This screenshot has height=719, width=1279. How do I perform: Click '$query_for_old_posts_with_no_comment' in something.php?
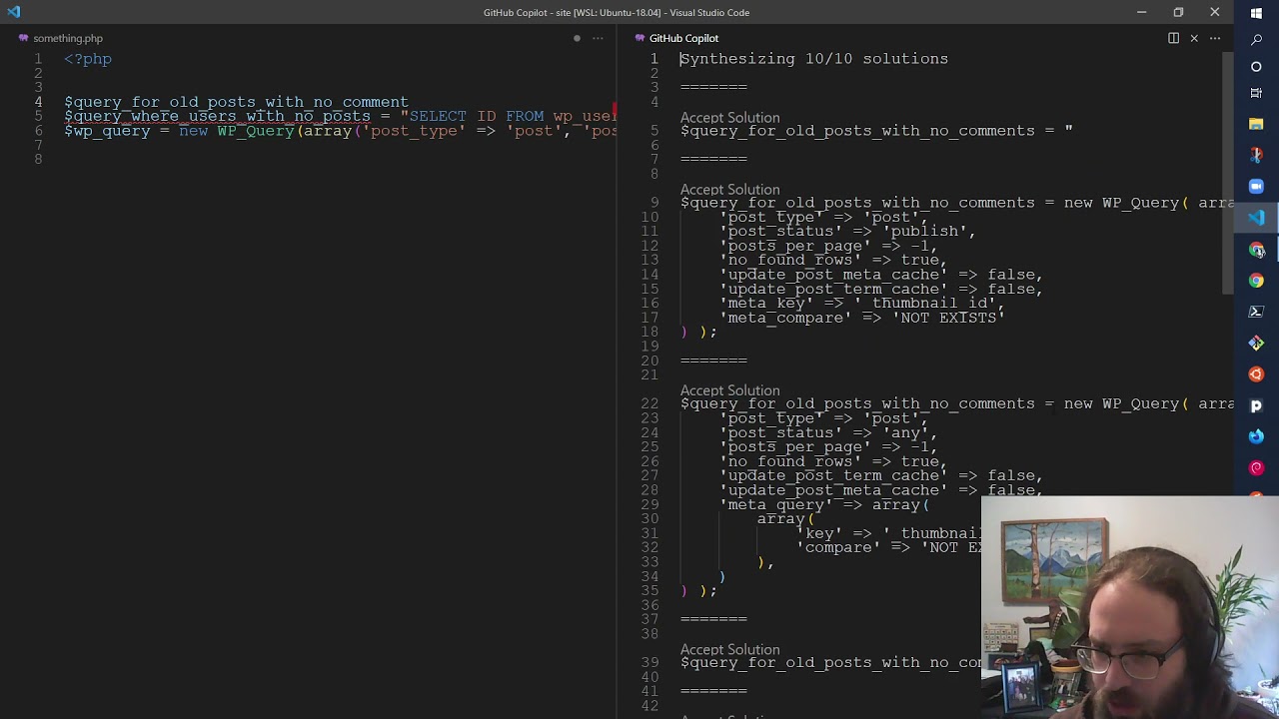236,102
